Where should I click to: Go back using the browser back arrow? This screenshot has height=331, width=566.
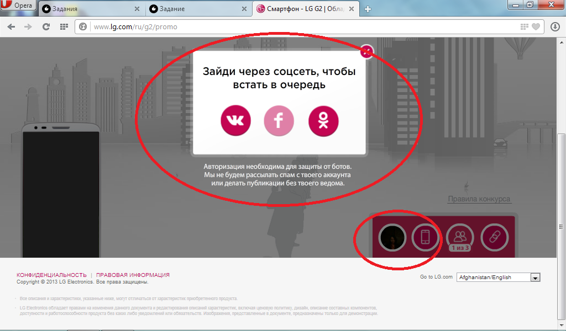tap(11, 26)
